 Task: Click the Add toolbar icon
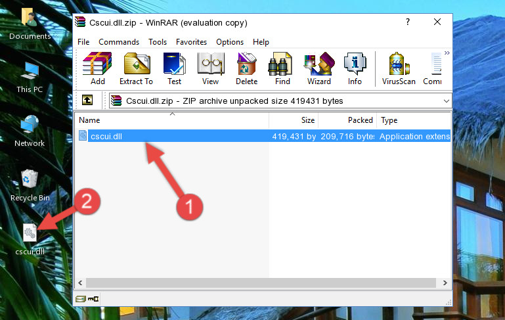[97, 68]
